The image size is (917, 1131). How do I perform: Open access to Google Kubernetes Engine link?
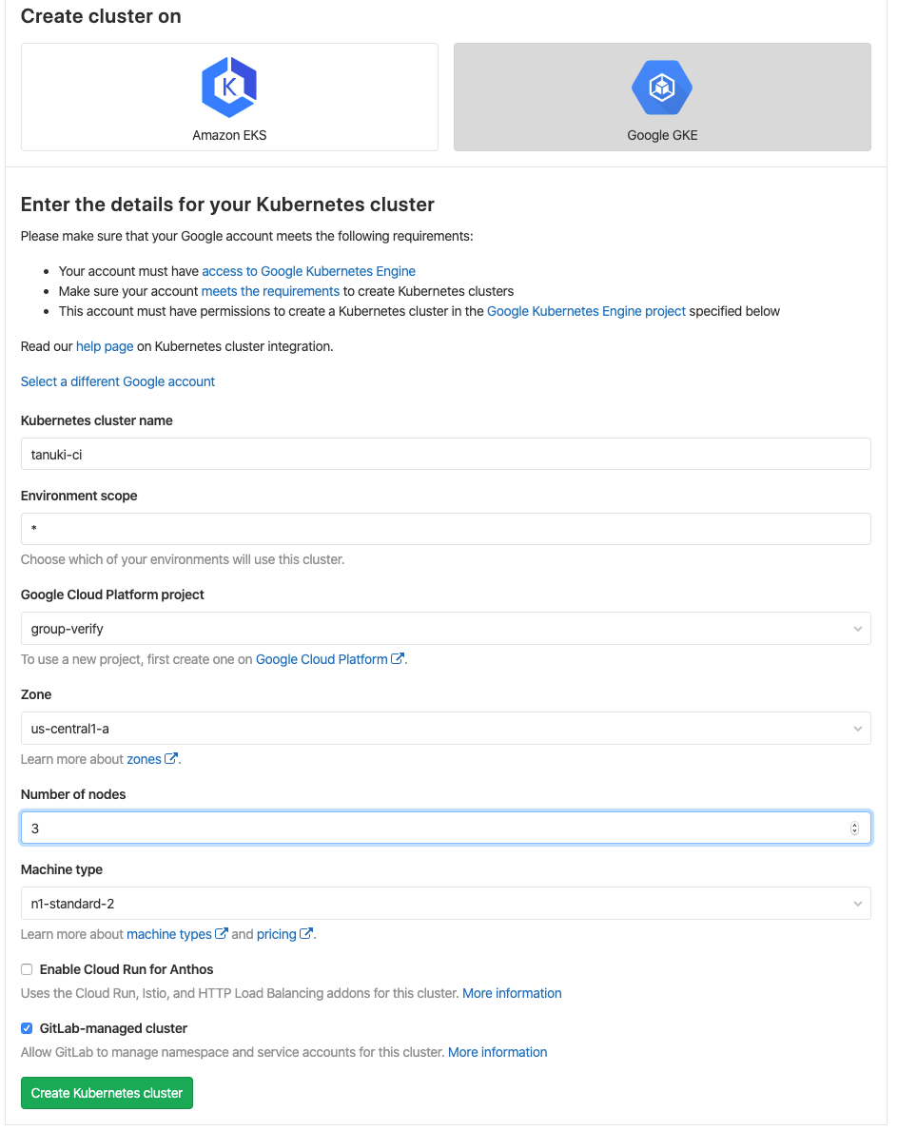click(308, 271)
